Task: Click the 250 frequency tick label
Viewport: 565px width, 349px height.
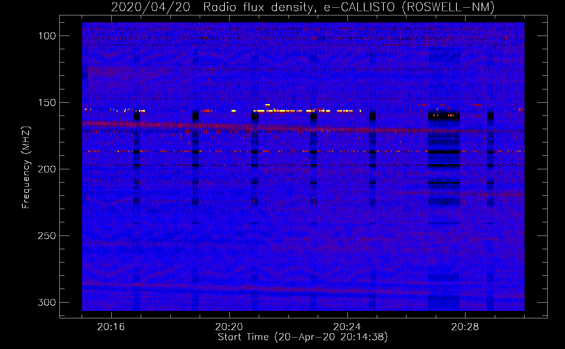Action: (x=47, y=236)
